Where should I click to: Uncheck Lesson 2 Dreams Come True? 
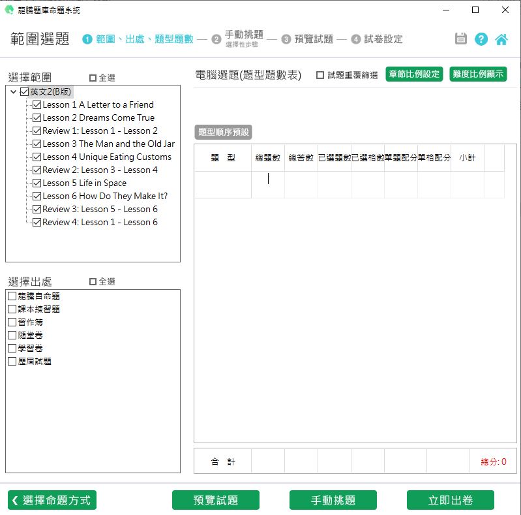pos(37,117)
